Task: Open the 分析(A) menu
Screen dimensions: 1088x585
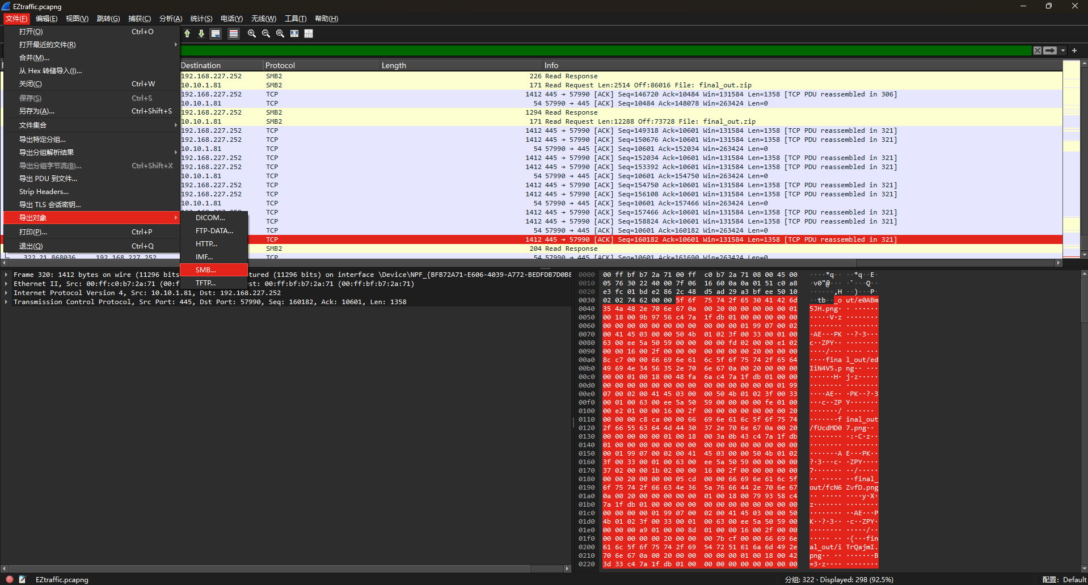Action: 171,19
